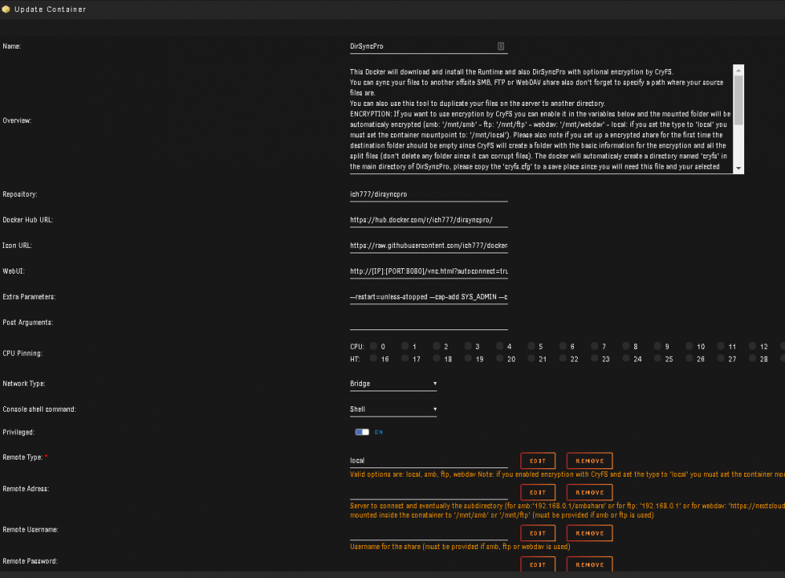Open the Network Type dropdown set to Bridge

pyautogui.click(x=393, y=384)
